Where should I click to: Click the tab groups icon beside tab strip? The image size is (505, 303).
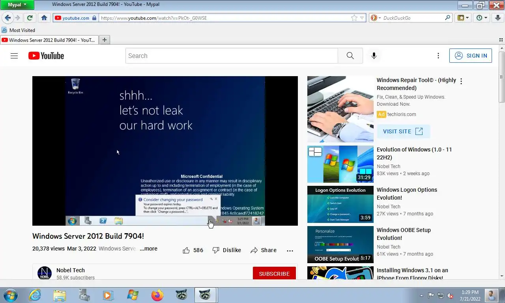[x=501, y=40]
